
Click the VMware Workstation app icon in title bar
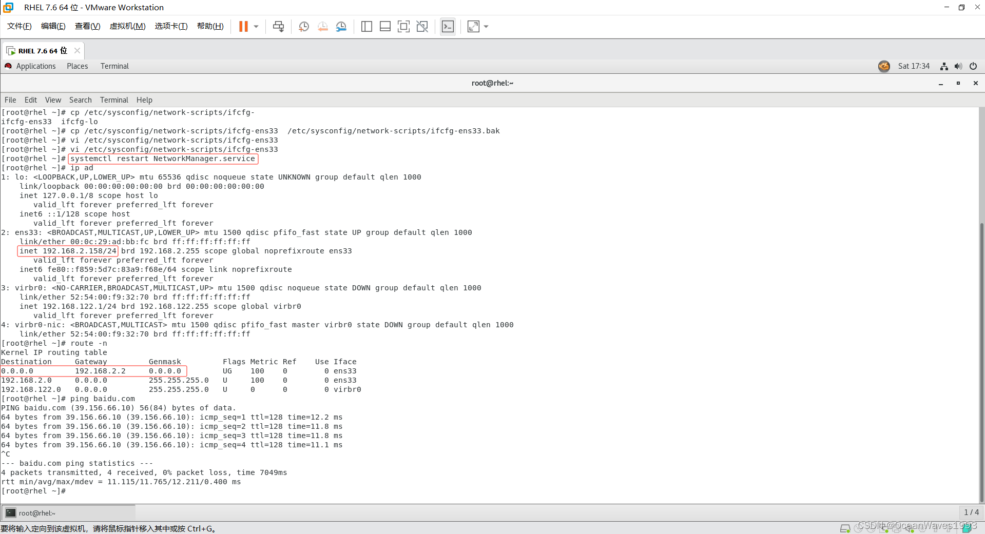[8, 7]
